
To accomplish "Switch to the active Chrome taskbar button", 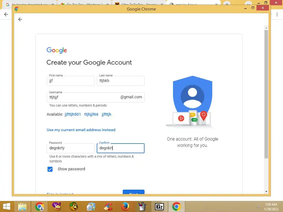I will [177, 206].
